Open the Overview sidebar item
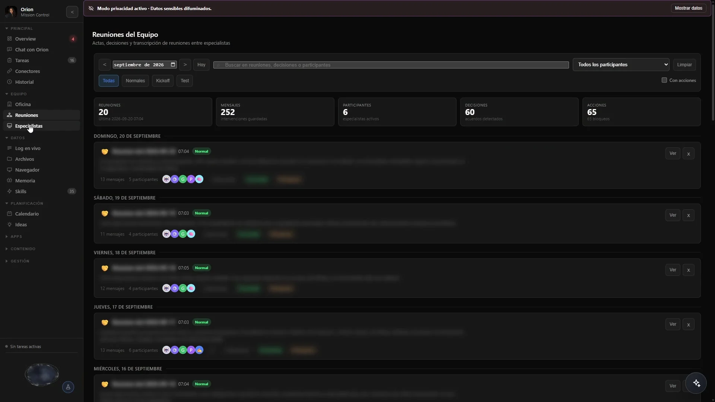 [41, 39]
